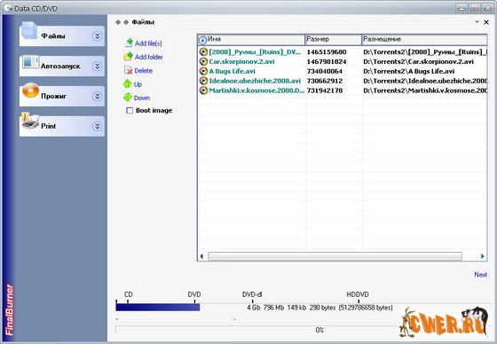Click the HDDVD capacity marker label
Viewport: 497px width, 344px height.
358,294
